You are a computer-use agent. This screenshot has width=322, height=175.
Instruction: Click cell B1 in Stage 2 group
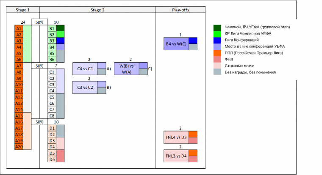(x=52, y=28)
